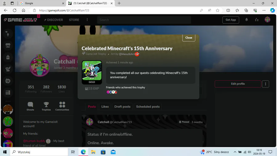The width and height of the screenshot is (277, 156).
Task: Open the Discover page
Action: (x=54, y=20)
